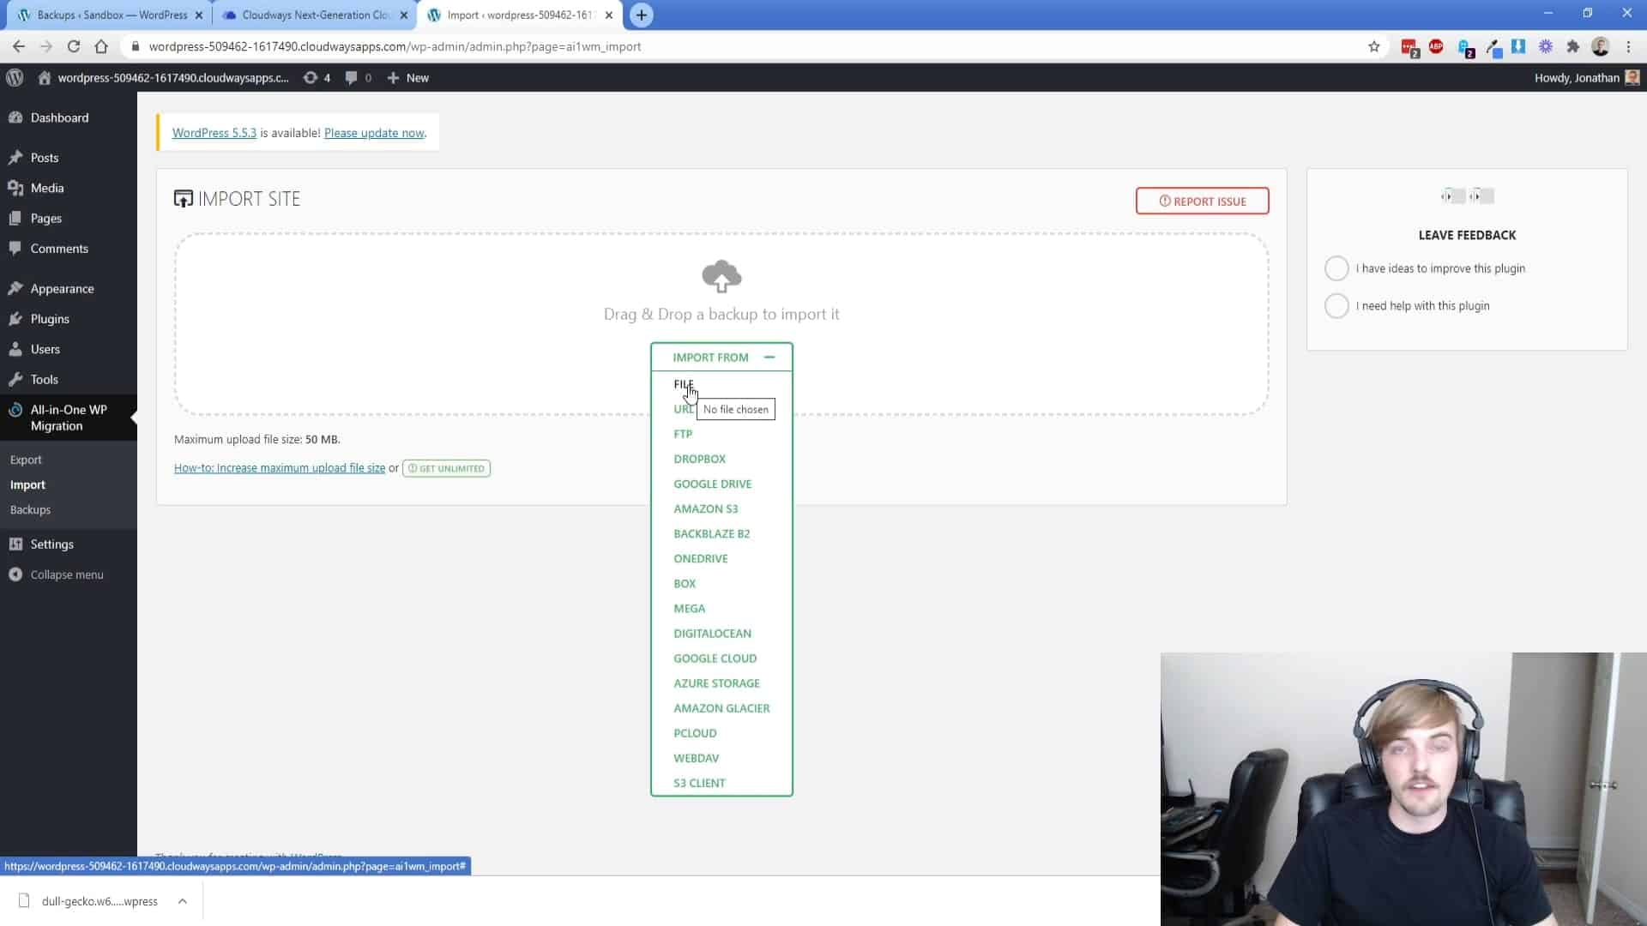Choose AZURE STORAGE import option
The width and height of the screenshot is (1647, 926).
click(717, 683)
